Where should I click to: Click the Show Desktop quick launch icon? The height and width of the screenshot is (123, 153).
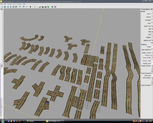[9, 121]
